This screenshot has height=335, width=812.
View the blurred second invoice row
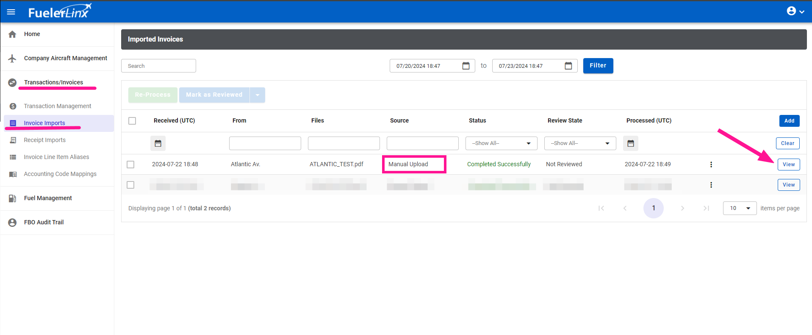(789, 185)
